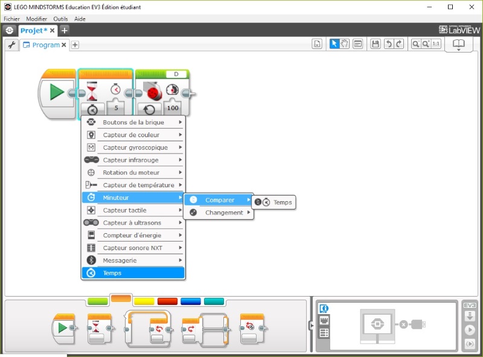
Task: Change the motor port selector D
Action: pos(176,74)
